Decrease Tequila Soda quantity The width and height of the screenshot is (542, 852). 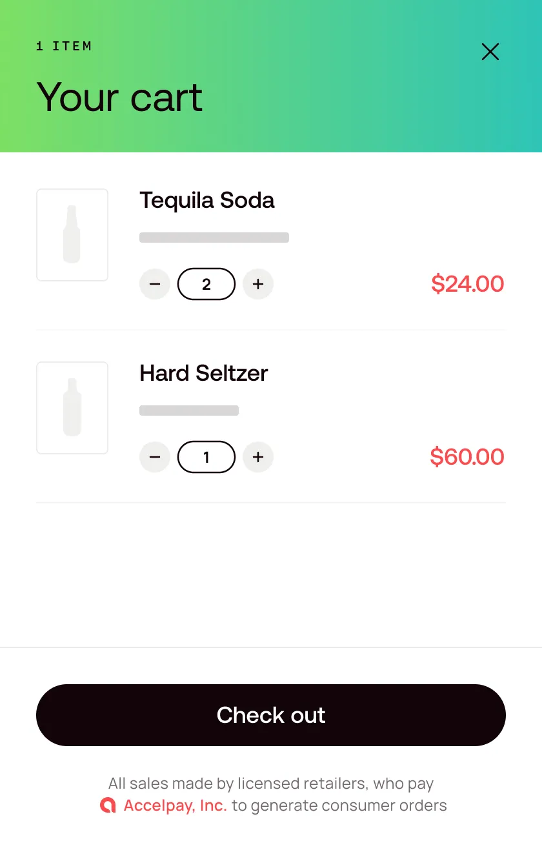(155, 284)
